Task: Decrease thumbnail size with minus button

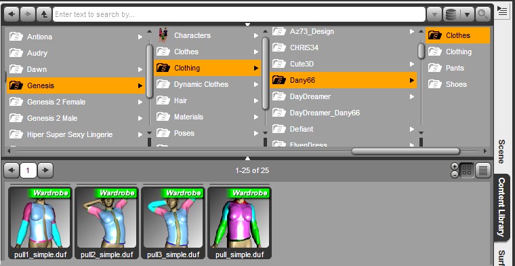Action: click(x=455, y=174)
